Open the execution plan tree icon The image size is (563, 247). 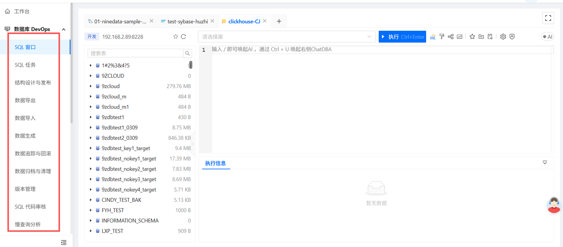[451, 37]
